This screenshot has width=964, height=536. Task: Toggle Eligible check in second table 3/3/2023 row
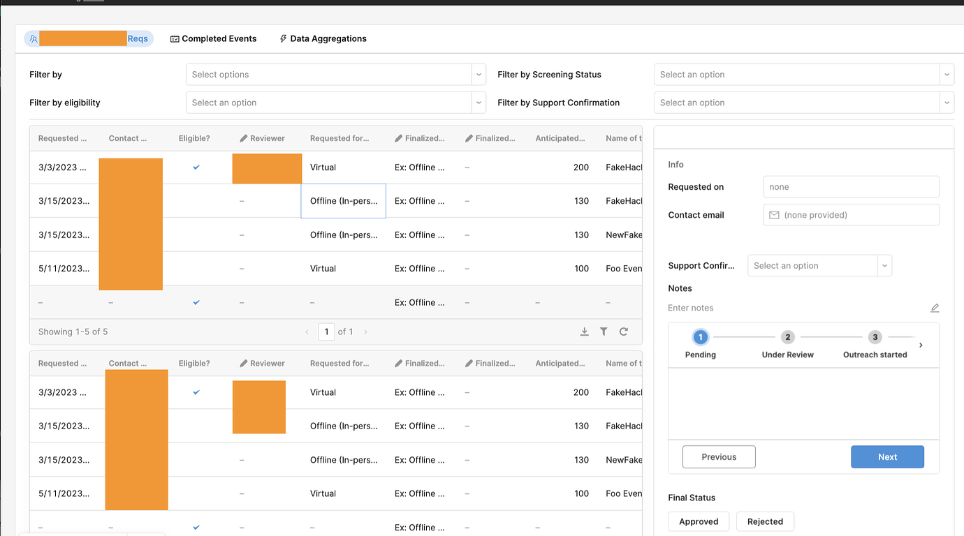click(x=196, y=392)
